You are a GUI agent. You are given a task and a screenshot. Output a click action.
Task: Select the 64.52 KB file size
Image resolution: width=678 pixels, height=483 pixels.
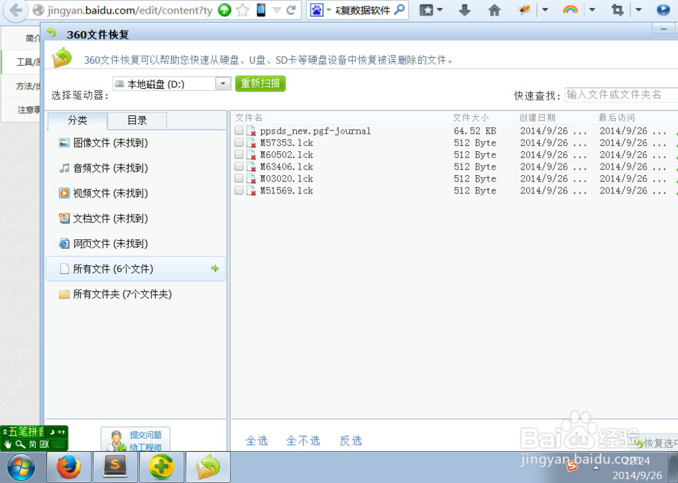point(475,131)
